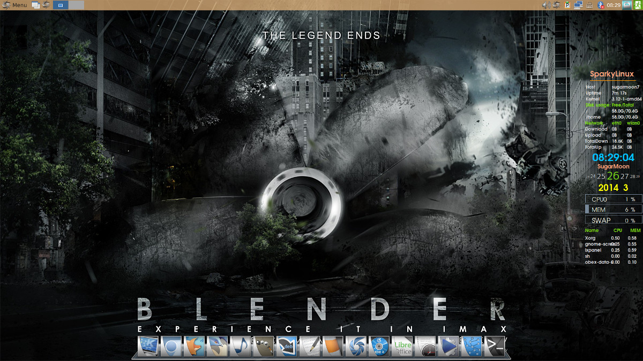Click the MEM usage bar
643x361 pixels.
tap(613, 210)
